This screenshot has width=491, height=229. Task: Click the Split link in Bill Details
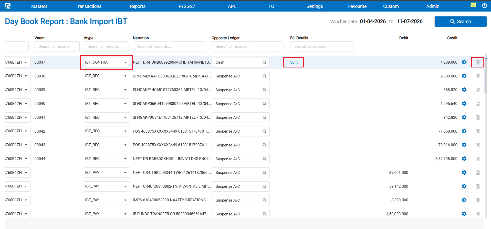tap(294, 62)
